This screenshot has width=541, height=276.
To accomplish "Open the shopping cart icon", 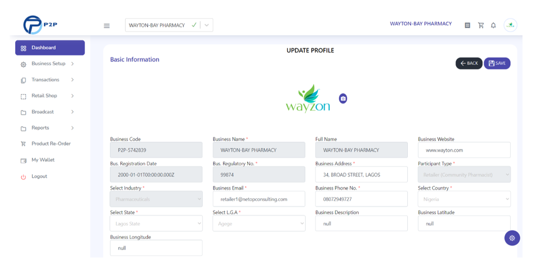I will pos(481,25).
